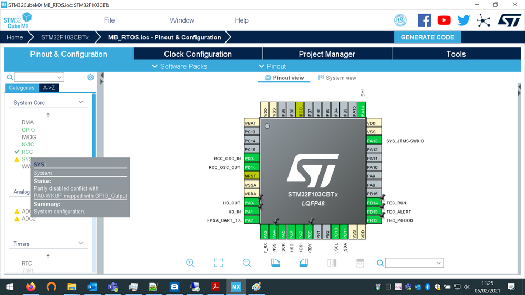Screen dimensions: 525x295
Task: Click pin PA2 on the chip
Action: [x=251, y=220]
